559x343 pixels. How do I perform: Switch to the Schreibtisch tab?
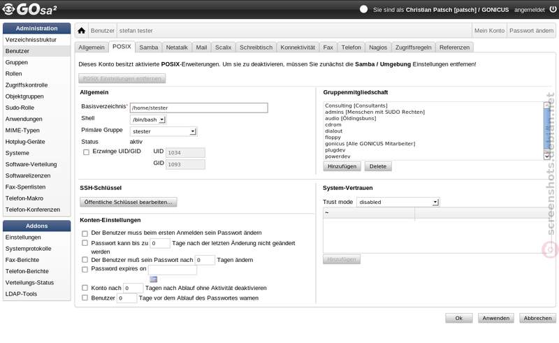coord(256,48)
